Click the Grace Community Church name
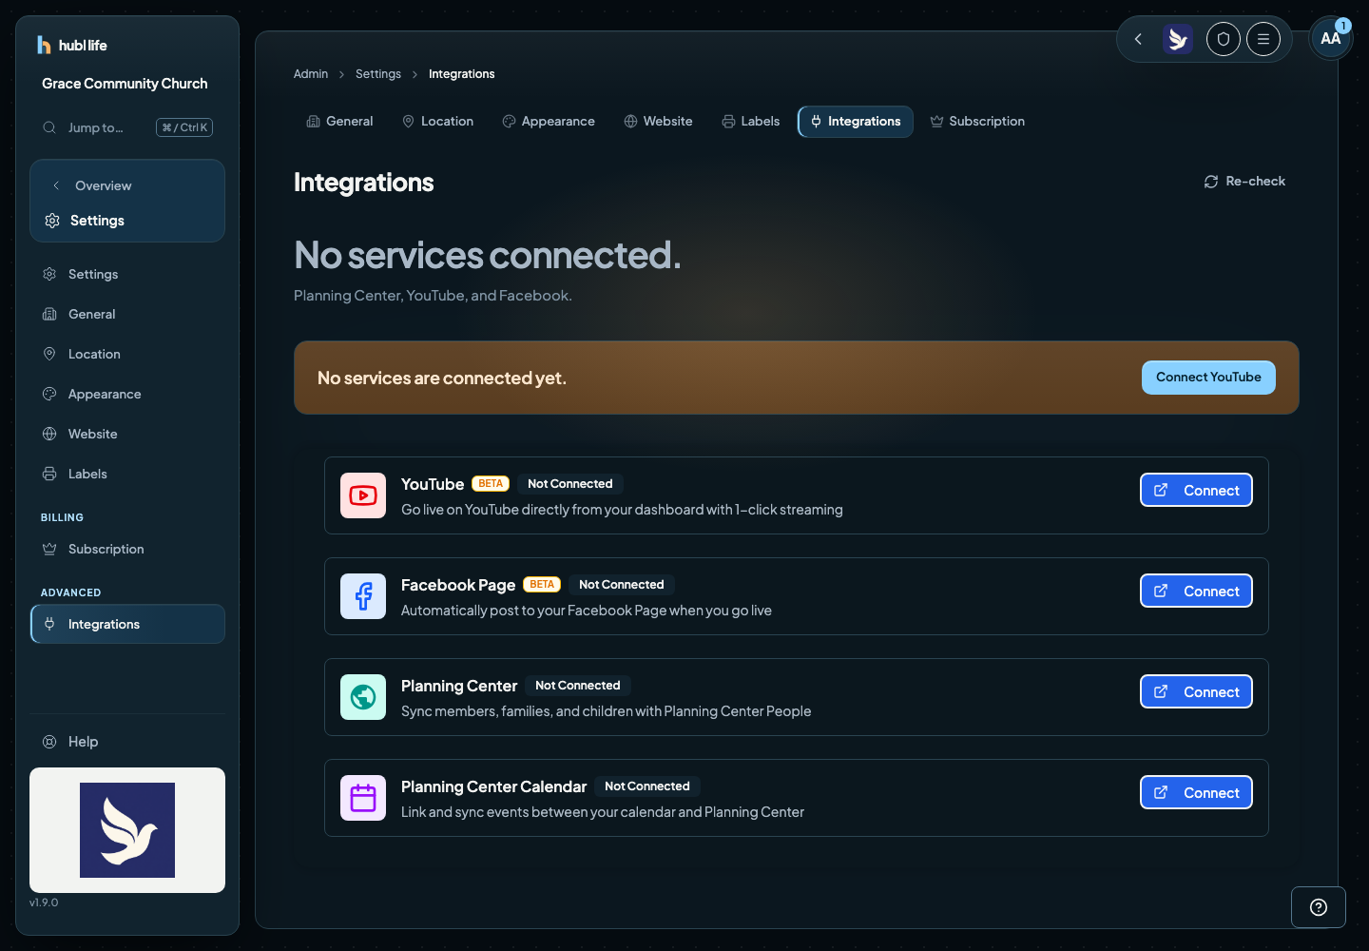1369x951 pixels. [x=125, y=84]
